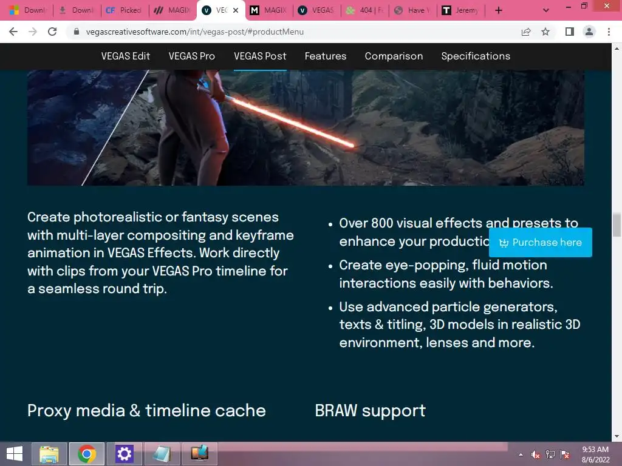
Task: Open the gear settings app on taskbar
Action: 124,454
